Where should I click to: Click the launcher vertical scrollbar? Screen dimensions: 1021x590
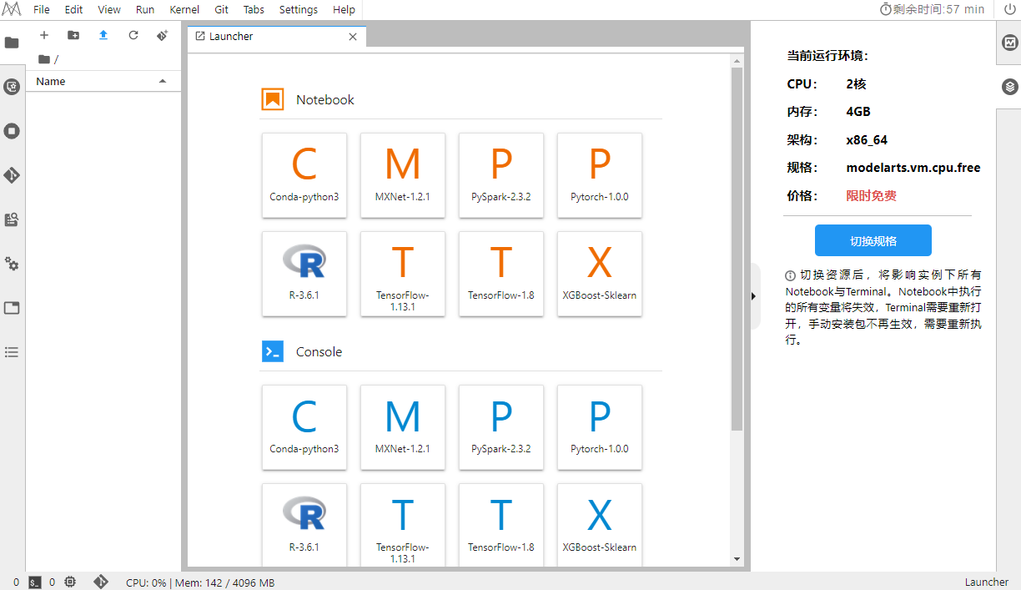[x=737, y=249]
